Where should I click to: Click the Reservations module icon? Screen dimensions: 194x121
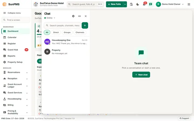[5, 72]
